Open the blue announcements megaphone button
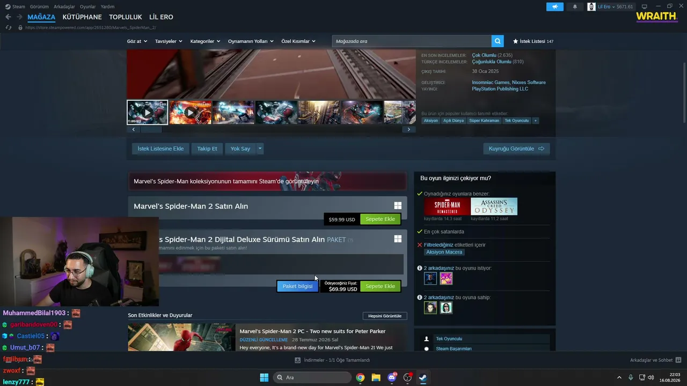 [555, 6]
